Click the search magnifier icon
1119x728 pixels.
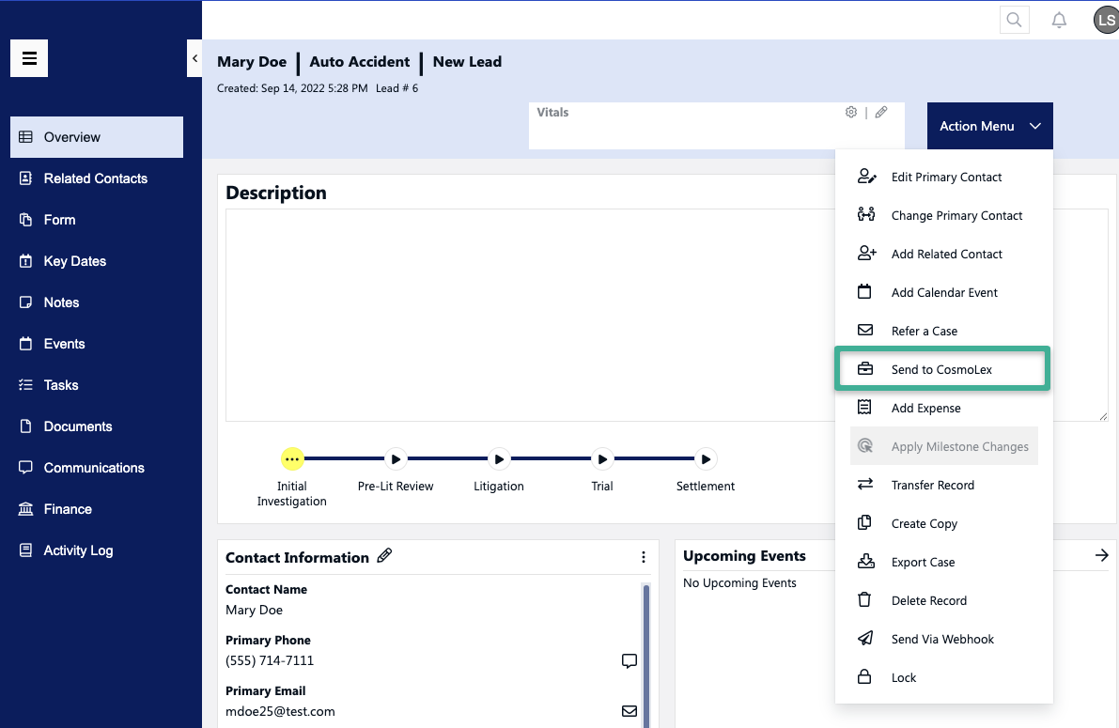(1014, 20)
